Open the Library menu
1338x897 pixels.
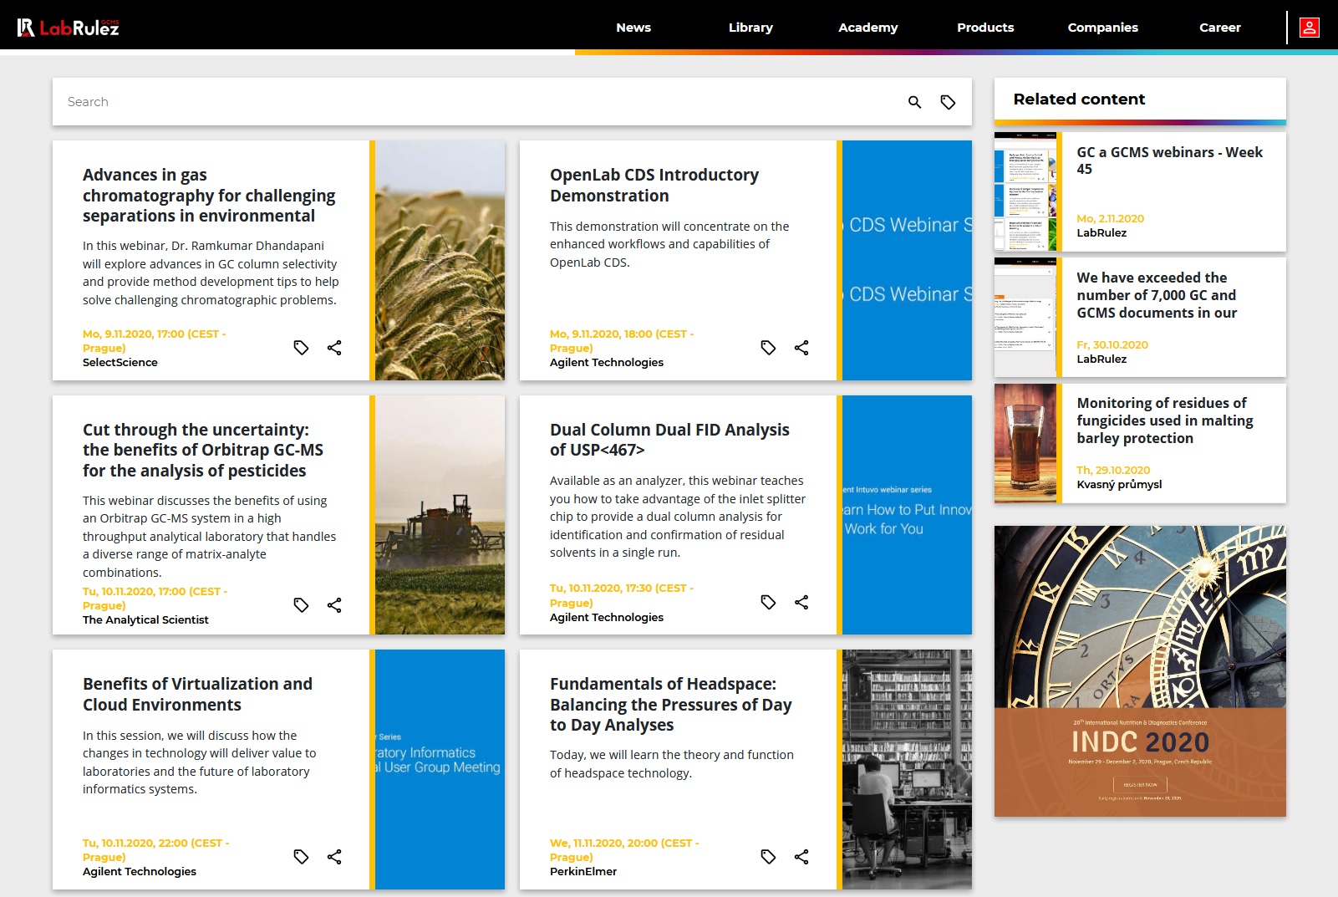750,28
